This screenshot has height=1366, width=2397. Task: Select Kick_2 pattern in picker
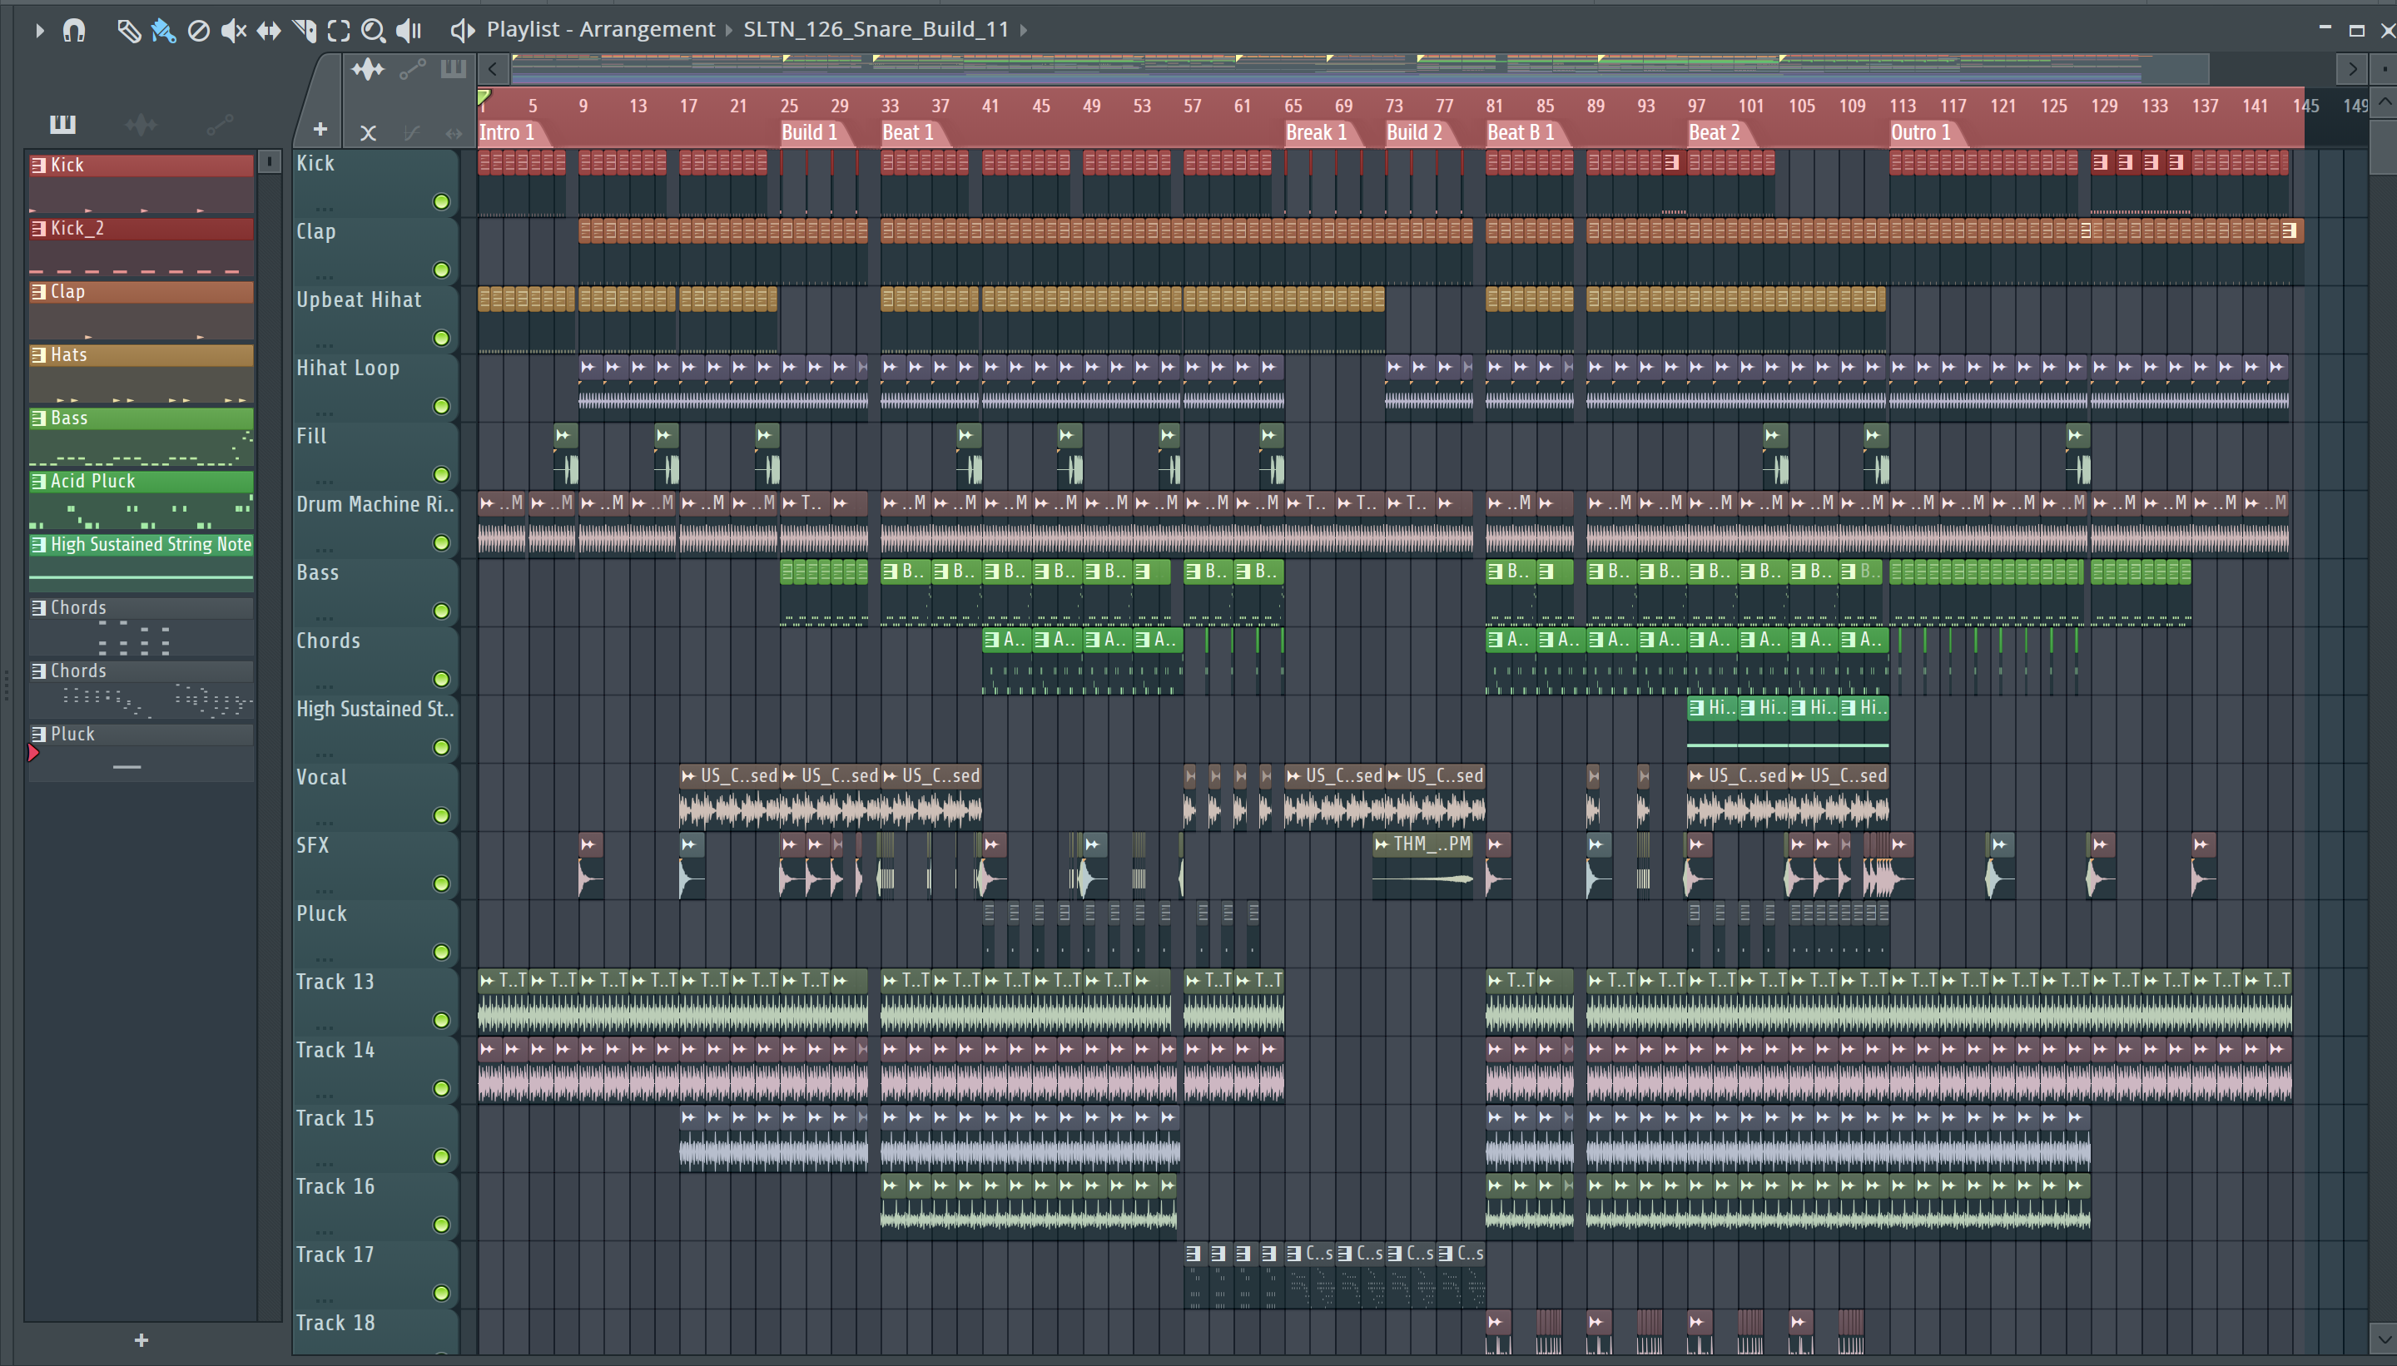click(x=141, y=247)
